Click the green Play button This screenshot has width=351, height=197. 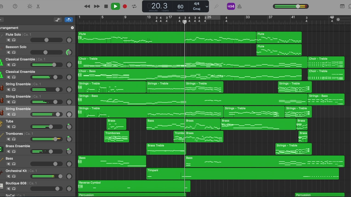click(x=115, y=6)
